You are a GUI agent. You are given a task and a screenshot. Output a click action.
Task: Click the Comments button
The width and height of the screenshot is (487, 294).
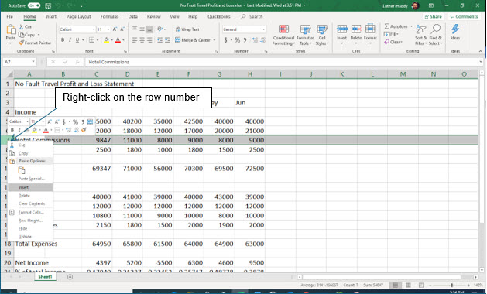click(x=465, y=16)
